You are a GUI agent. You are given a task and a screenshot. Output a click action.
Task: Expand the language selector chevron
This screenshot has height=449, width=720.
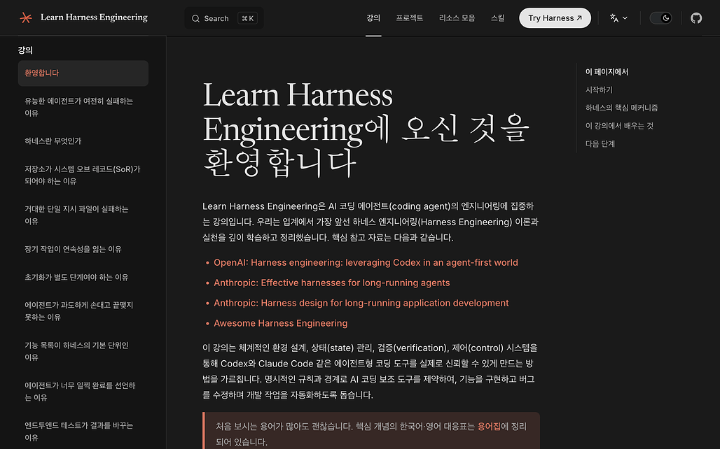coord(625,18)
